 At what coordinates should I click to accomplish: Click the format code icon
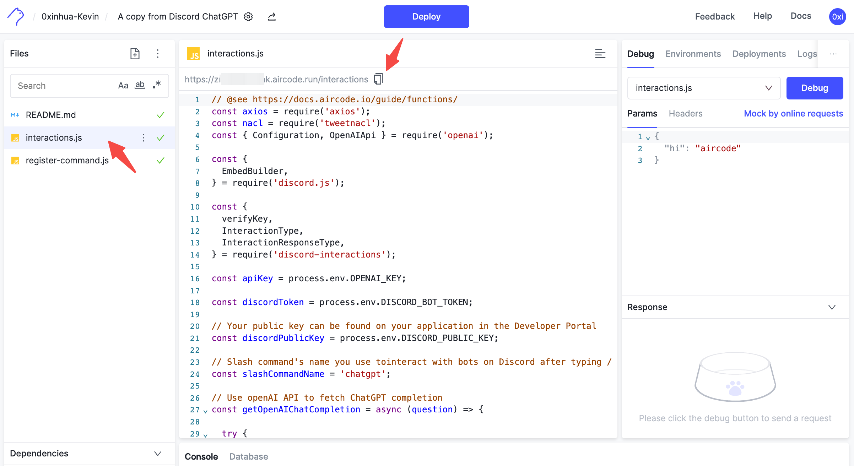tap(600, 54)
